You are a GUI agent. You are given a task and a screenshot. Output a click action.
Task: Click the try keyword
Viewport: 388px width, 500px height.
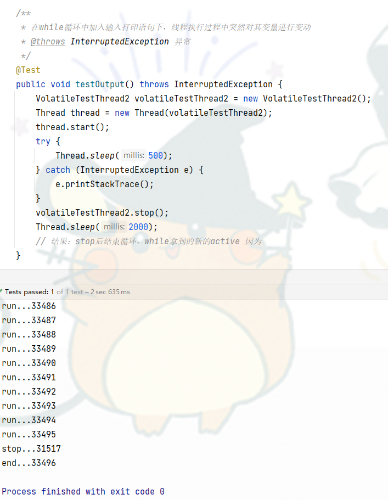(43, 141)
